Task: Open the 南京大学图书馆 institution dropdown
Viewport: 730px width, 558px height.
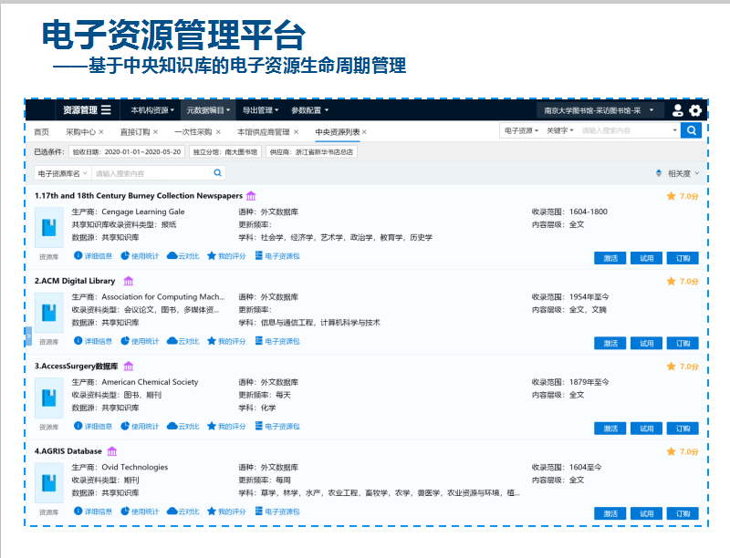Action: coord(599,110)
